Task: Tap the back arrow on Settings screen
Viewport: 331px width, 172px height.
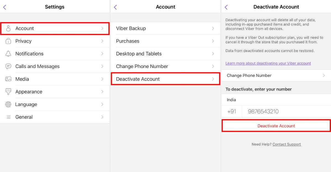Action: pyautogui.click(x=5, y=7)
